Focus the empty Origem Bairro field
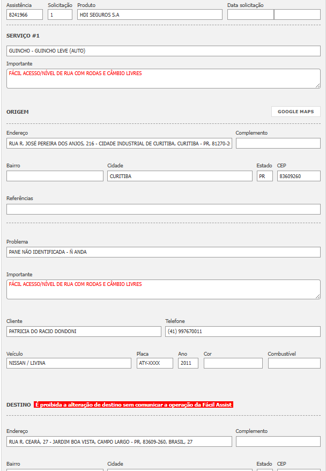 click(x=55, y=176)
